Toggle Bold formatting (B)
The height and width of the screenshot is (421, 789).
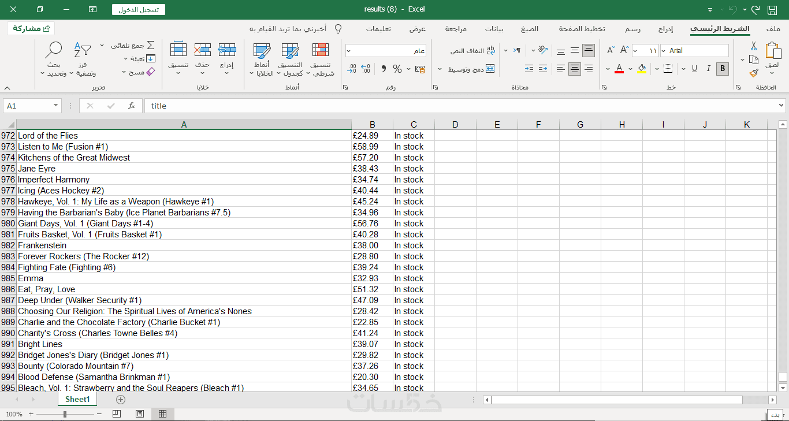point(722,69)
